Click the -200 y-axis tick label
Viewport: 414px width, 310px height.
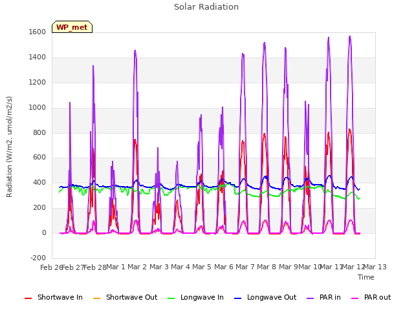click(x=38, y=258)
